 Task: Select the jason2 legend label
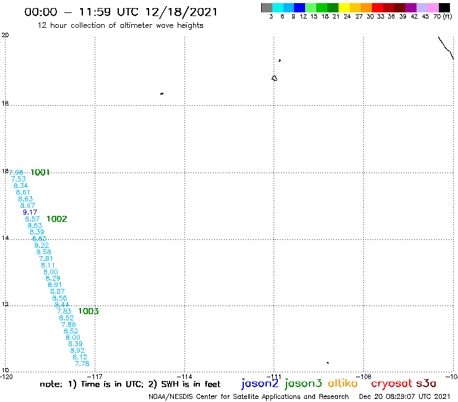(260, 383)
